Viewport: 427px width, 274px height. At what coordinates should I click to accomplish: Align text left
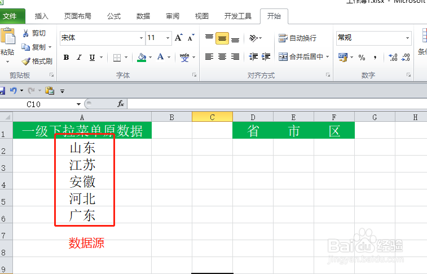pyautogui.click(x=209, y=56)
